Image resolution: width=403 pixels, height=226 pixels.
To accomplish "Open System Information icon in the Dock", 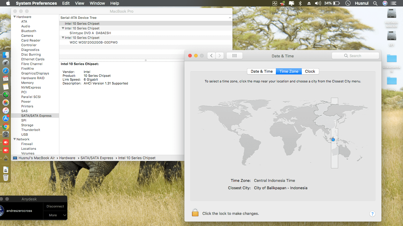I will (x=6, y=158).
